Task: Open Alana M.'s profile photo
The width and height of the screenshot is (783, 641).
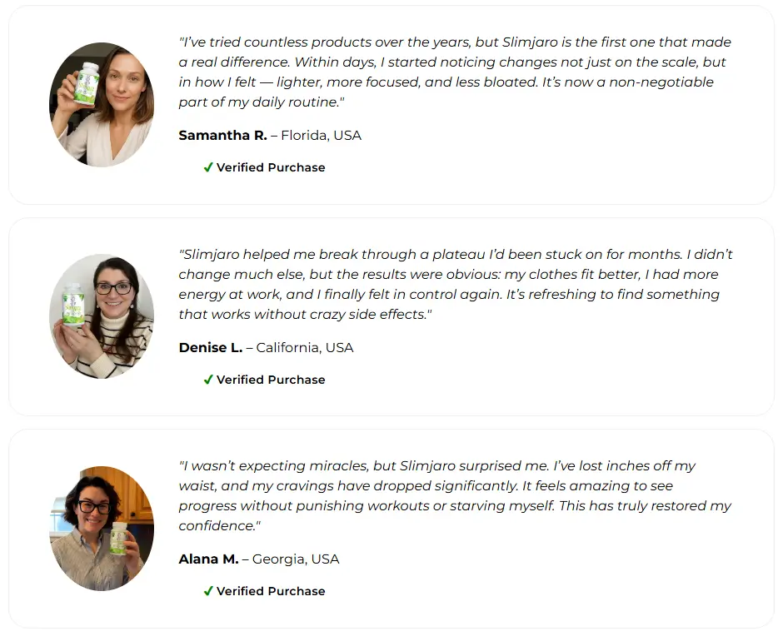Action: click(102, 529)
